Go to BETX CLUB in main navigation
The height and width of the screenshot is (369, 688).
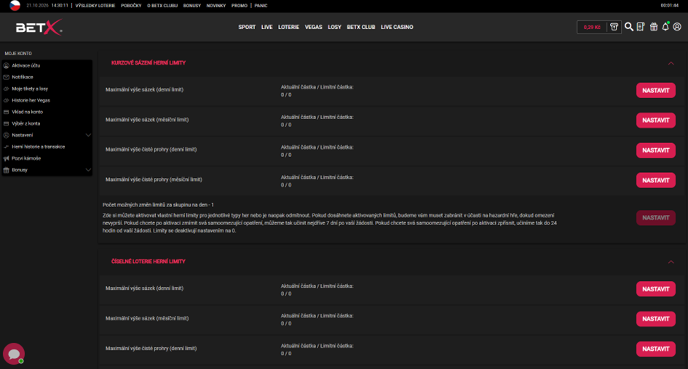click(360, 27)
